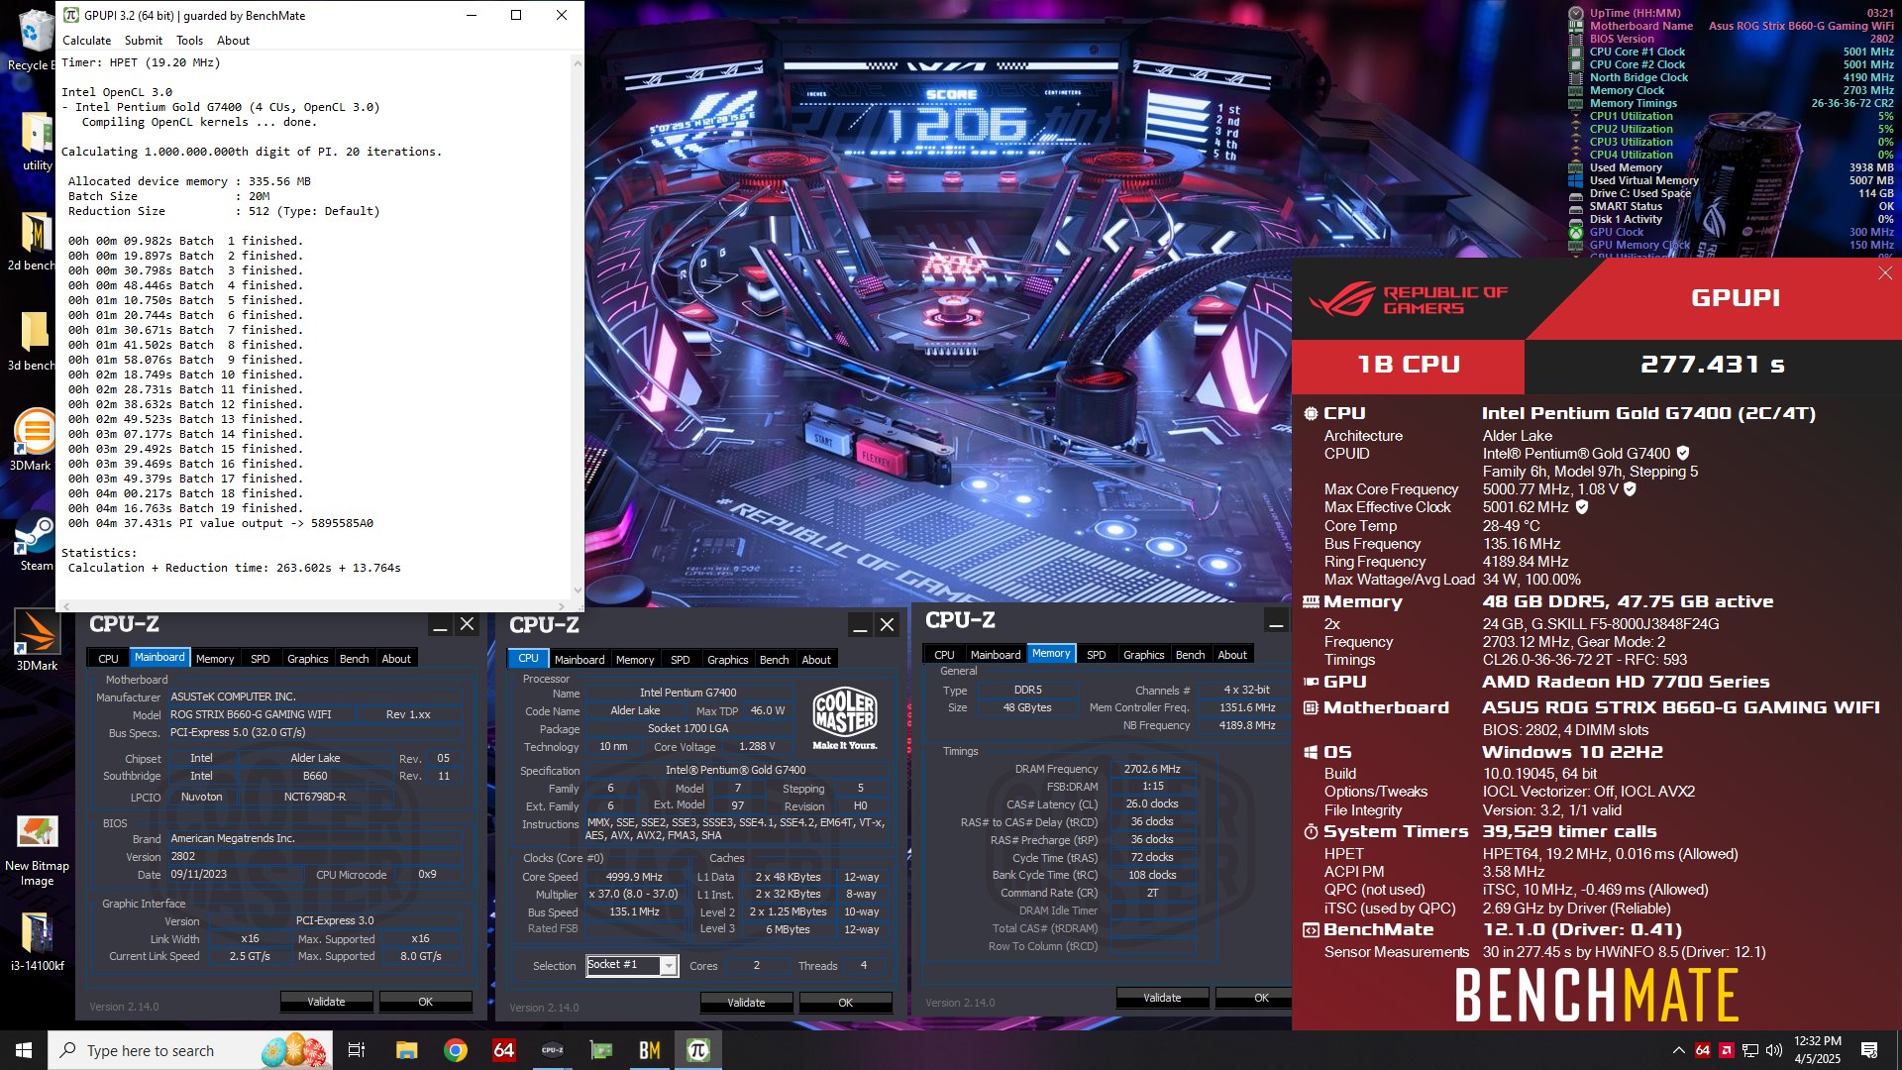Close the middle CPU-Z window
The width and height of the screenshot is (1902, 1070).
click(x=888, y=625)
